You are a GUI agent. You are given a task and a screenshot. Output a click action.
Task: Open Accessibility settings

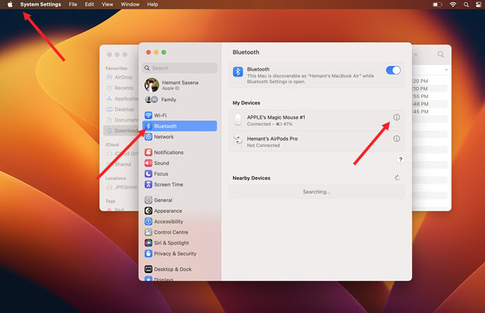click(x=179, y=221)
